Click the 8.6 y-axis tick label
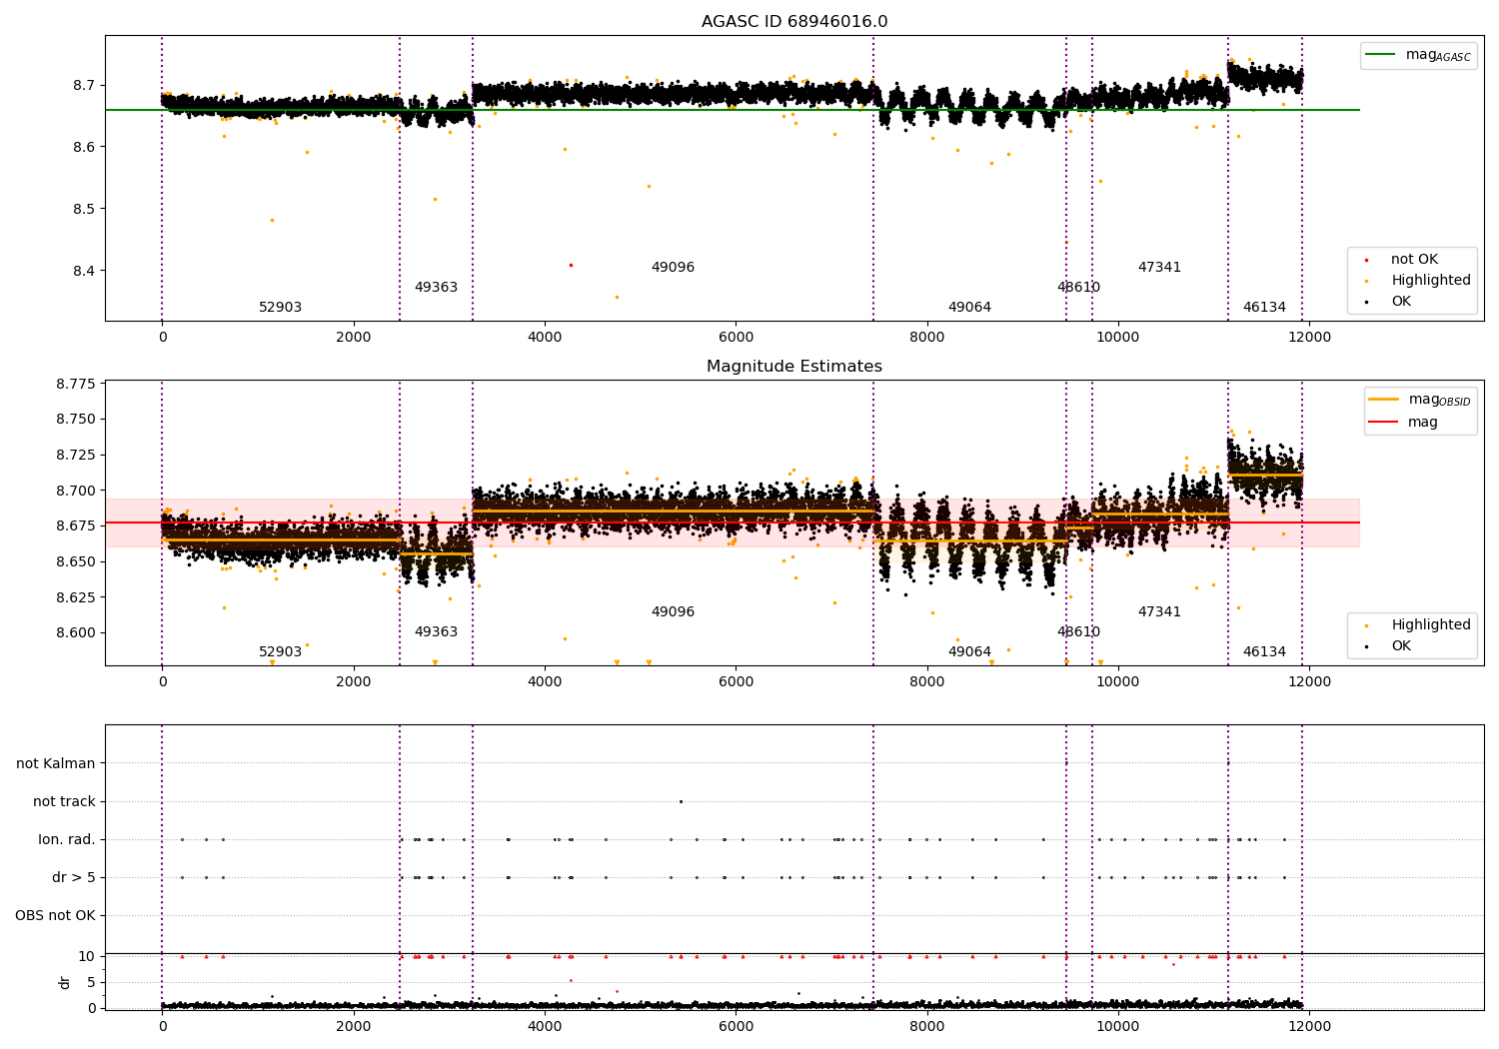 (84, 148)
